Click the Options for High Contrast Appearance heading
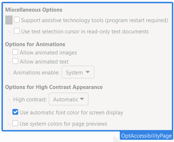The image size is (174, 142). coord(54,87)
